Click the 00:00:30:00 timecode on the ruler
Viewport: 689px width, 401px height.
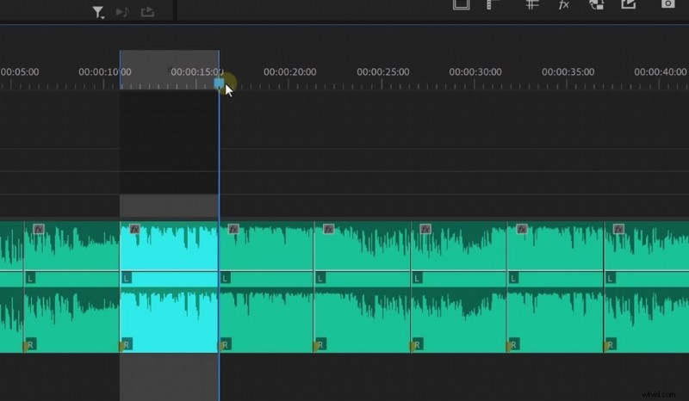click(x=475, y=72)
